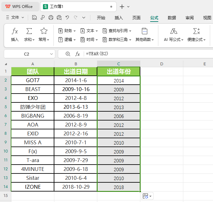
Task: Expand the Name Box dropdown arrow
Action: point(51,54)
